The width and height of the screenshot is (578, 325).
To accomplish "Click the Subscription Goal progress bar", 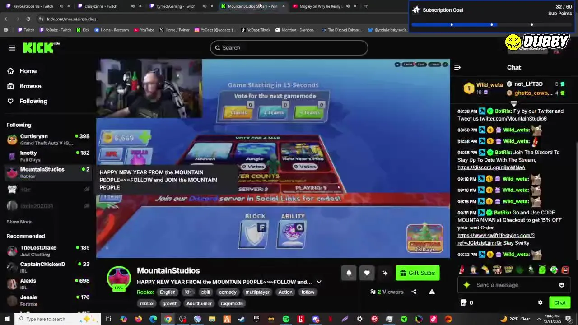I will click(x=492, y=25).
